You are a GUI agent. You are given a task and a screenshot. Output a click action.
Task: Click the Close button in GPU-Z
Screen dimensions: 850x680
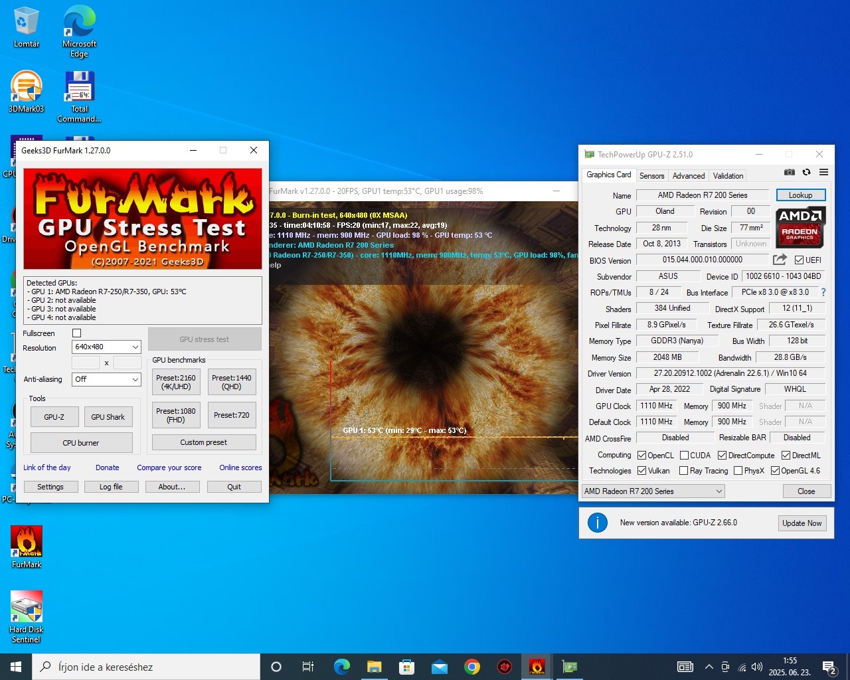point(806,491)
